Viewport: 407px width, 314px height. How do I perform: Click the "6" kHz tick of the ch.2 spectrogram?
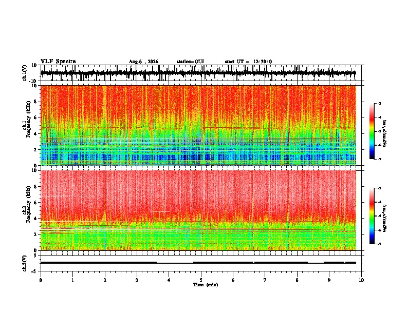(36, 203)
